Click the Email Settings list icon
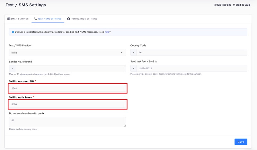Viewport: 257px width, 150px height. (x=9, y=19)
